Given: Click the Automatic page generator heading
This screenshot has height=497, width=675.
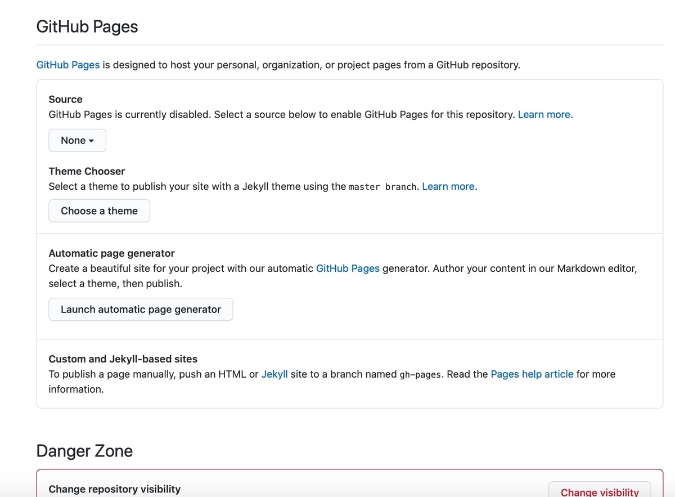Looking at the screenshot, I should [112, 253].
